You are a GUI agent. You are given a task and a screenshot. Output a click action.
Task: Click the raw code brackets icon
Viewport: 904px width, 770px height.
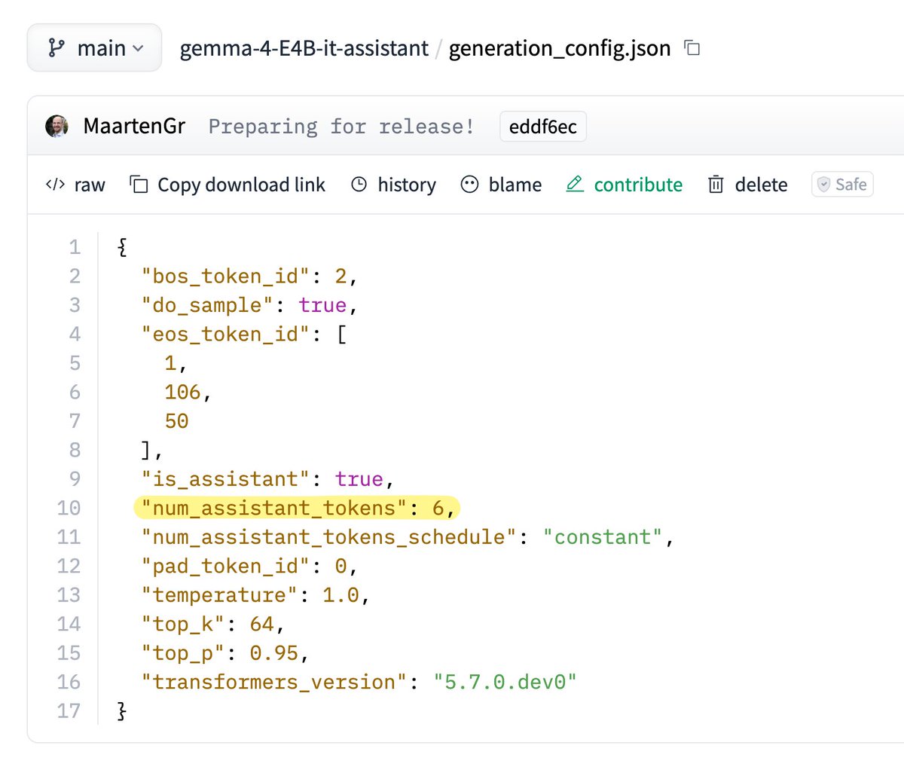coord(56,185)
